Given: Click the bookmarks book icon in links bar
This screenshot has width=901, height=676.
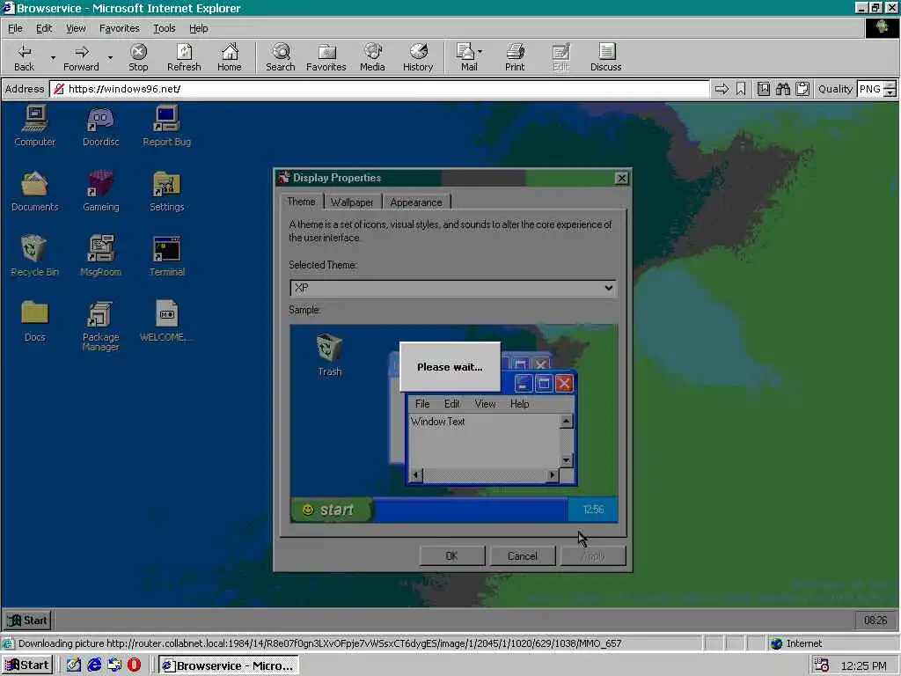Looking at the screenshot, I should [x=763, y=89].
